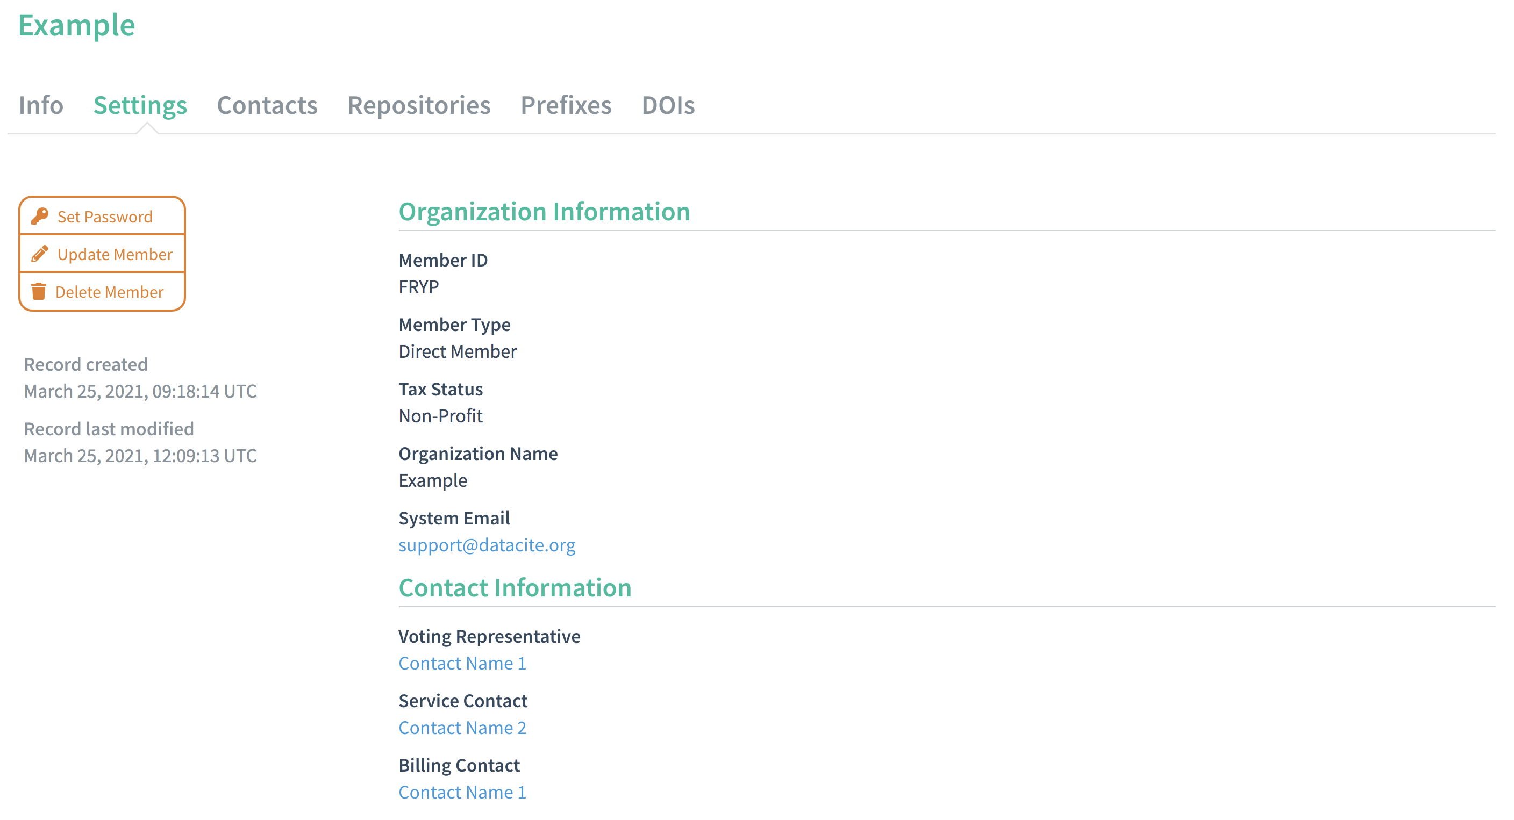This screenshot has height=820, width=1514.
Task: Open Voting Representative's Contact Name 1 link
Action: (x=462, y=663)
